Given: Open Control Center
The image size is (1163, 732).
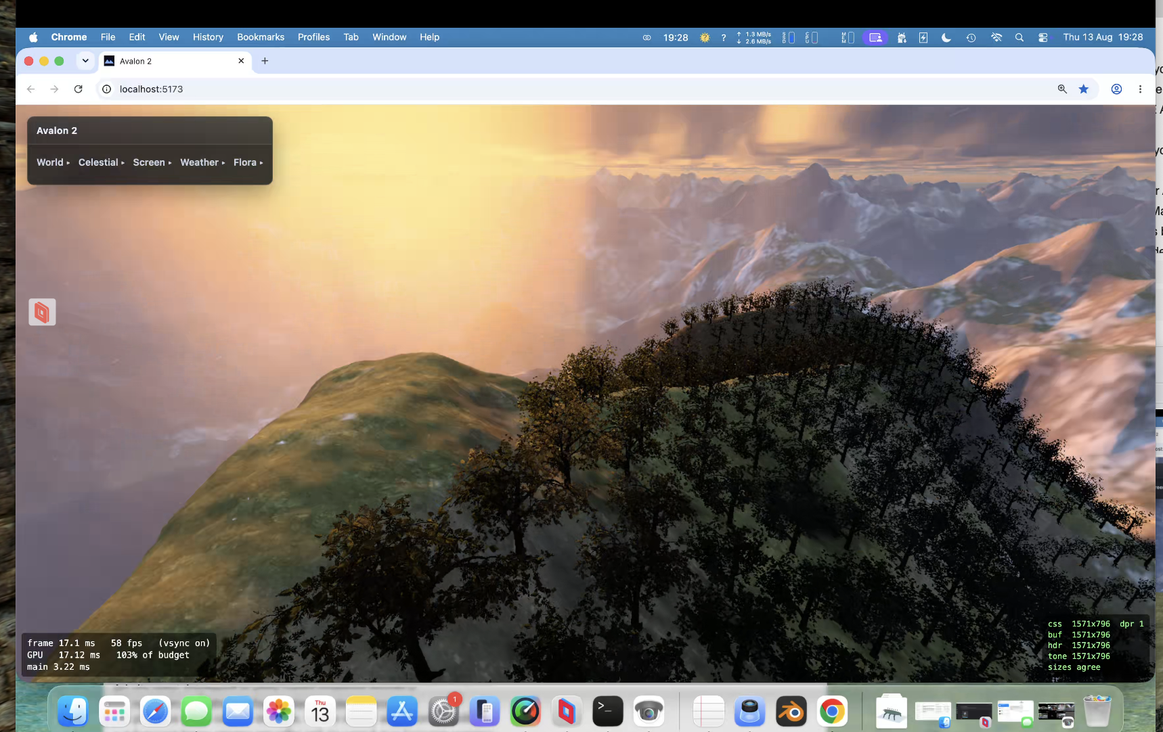Looking at the screenshot, I should (x=1043, y=37).
